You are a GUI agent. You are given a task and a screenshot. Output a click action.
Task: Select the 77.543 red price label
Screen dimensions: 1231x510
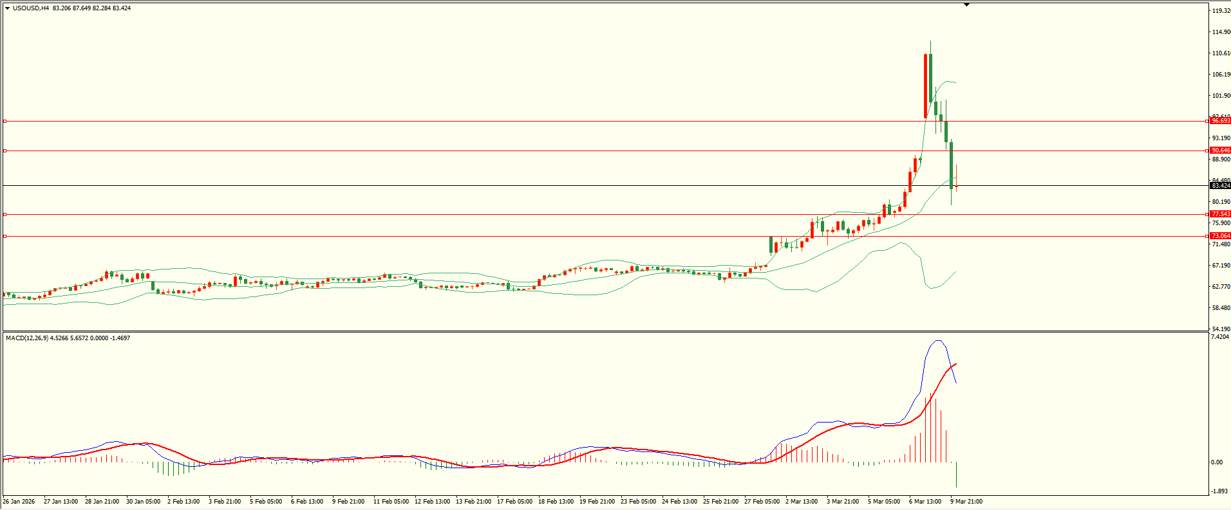[x=1220, y=214]
